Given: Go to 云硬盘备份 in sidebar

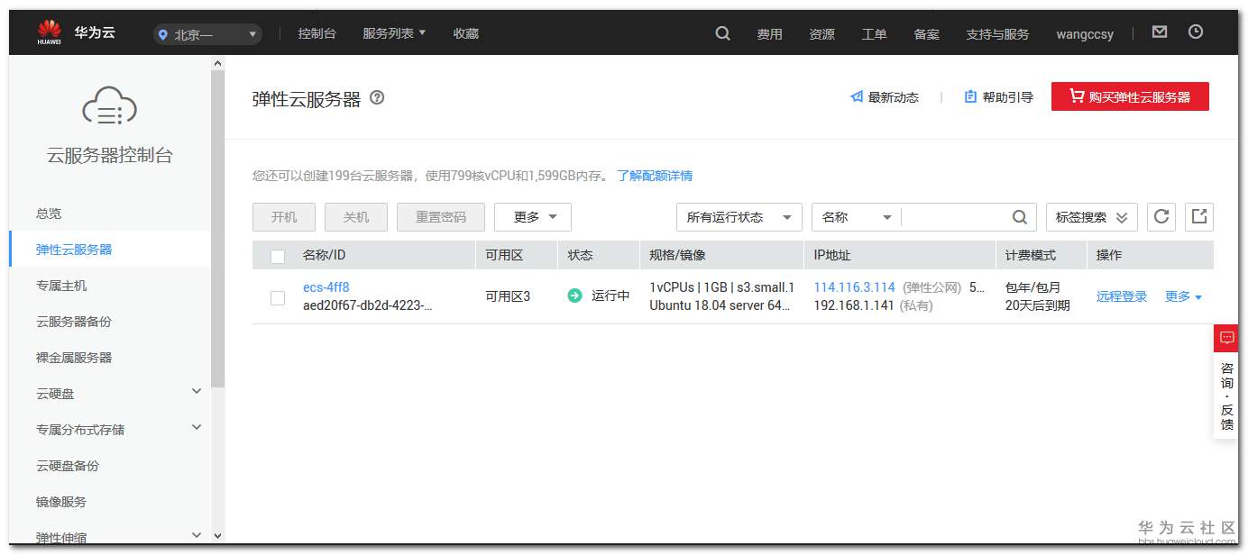Looking at the screenshot, I should 68,466.
